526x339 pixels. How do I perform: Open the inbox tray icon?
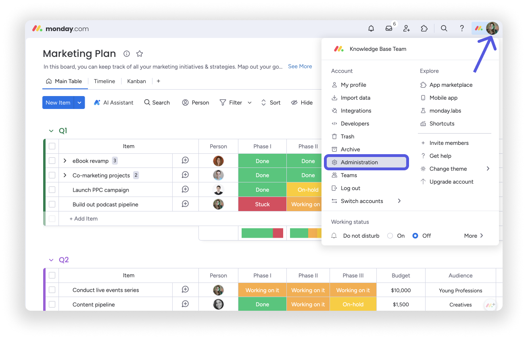click(389, 29)
